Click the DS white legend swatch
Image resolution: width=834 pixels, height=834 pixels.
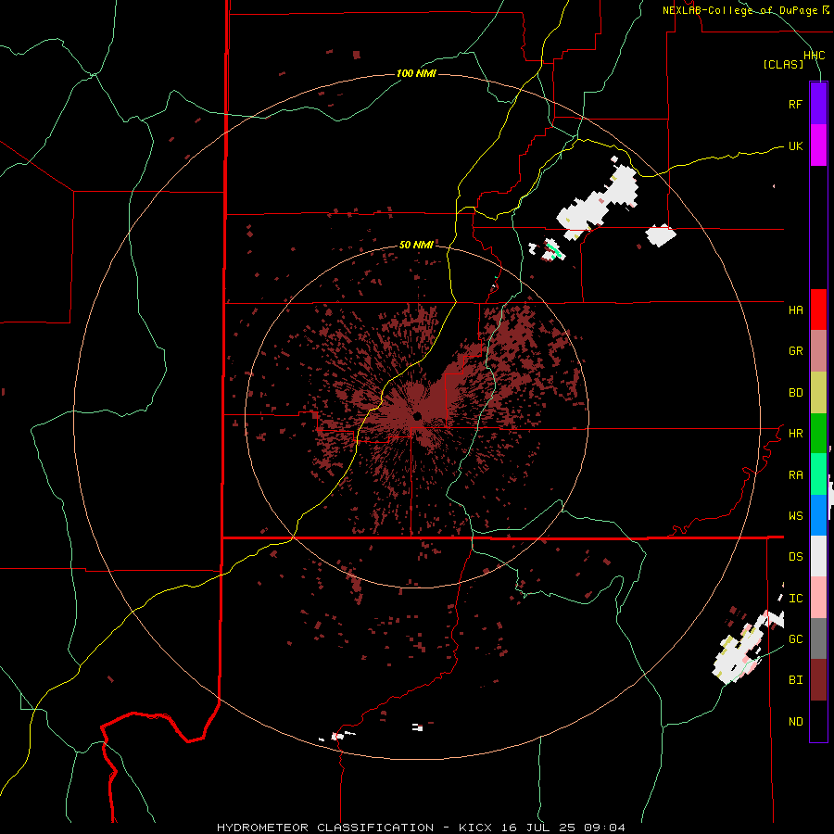click(x=818, y=556)
